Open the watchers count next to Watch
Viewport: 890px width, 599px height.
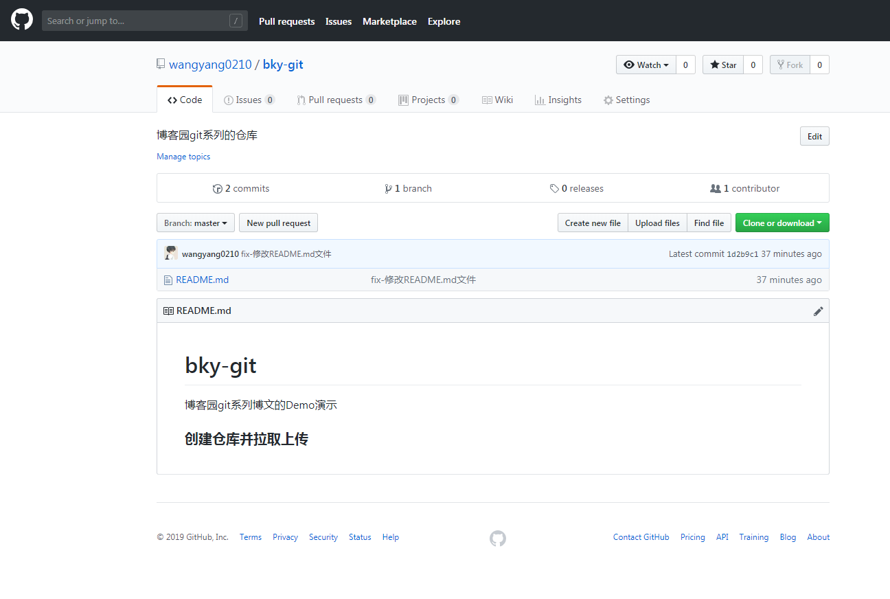click(685, 65)
